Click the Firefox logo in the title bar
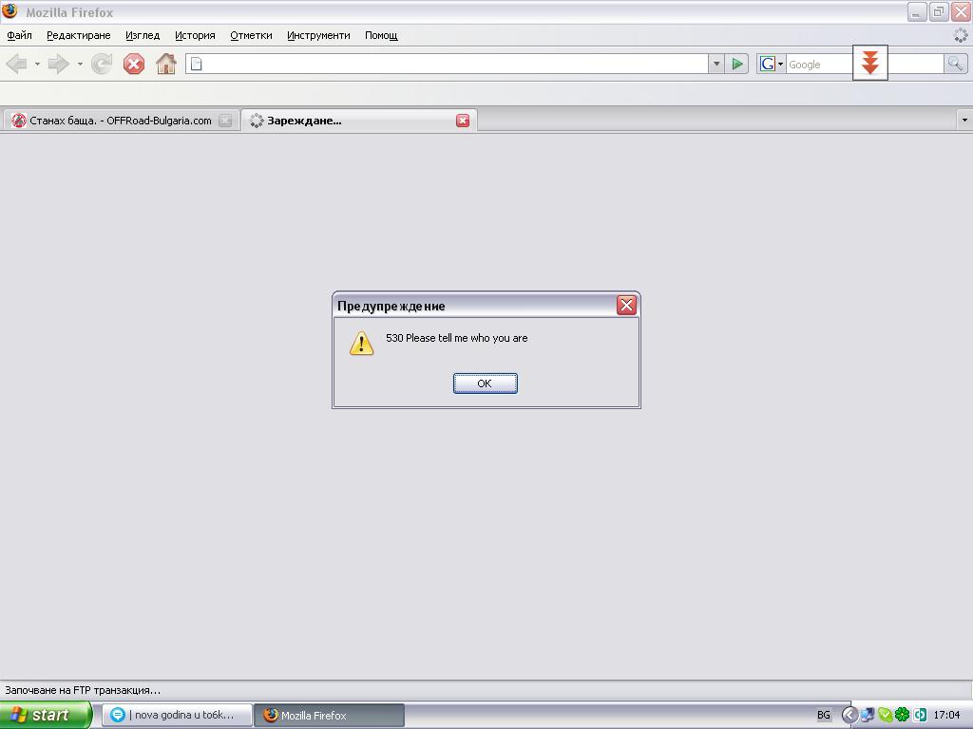 click(10, 11)
